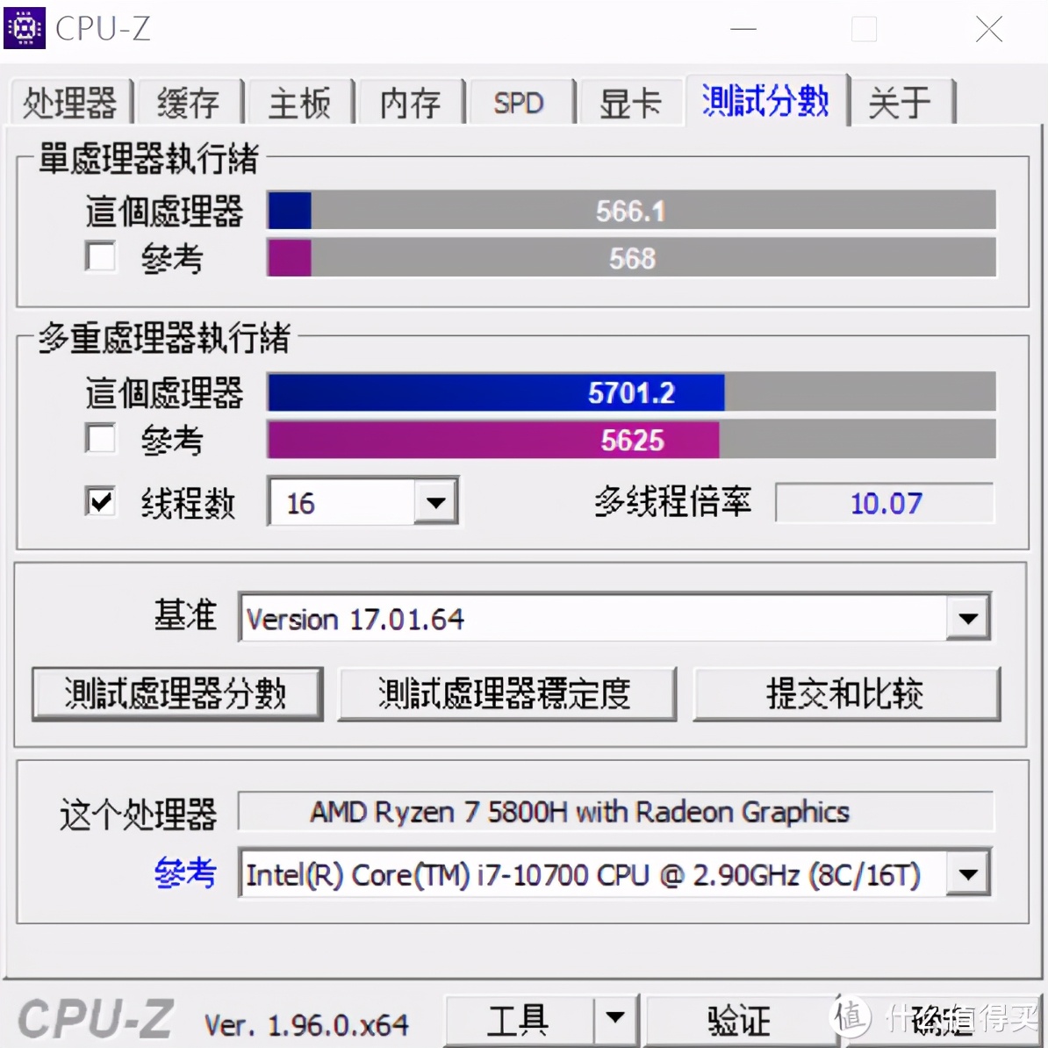
Task: Open the reference processor i7-10700 dropdown
Action: pos(967,873)
